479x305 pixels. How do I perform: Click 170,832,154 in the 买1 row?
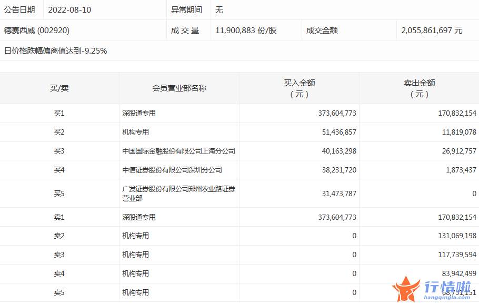[x=457, y=113]
